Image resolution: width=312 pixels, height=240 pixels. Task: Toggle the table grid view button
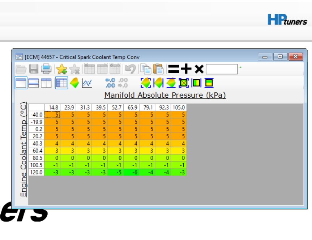[61, 83]
